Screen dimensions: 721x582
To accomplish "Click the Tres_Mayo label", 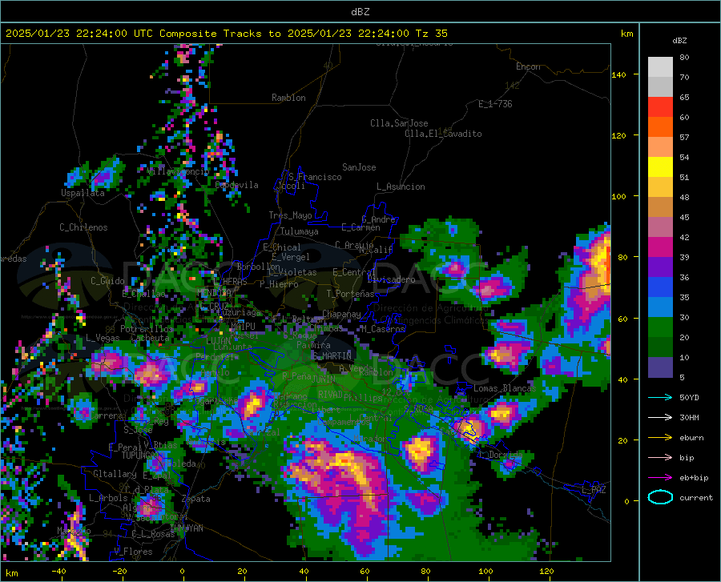I will [290, 215].
